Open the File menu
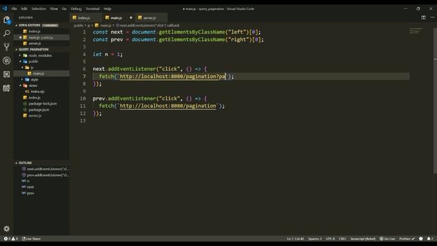The height and width of the screenshot is (246, 437). click(x=14, y=9)
